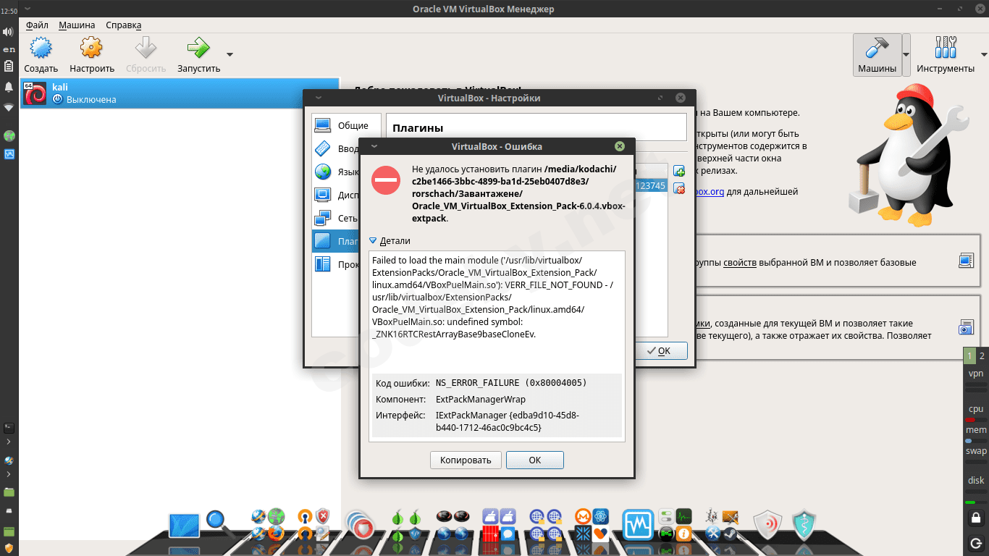Click the logout power icon in bottom corner
The width and height of the screenshot is (989, 556).
click(x=975, y=542)
